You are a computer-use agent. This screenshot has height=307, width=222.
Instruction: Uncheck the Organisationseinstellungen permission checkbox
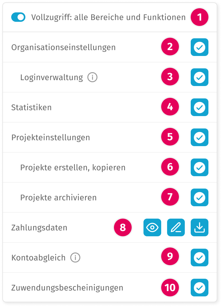tap(200, 47)
